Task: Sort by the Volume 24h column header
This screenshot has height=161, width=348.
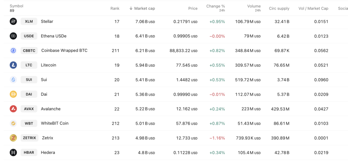Action: [254, 8]
